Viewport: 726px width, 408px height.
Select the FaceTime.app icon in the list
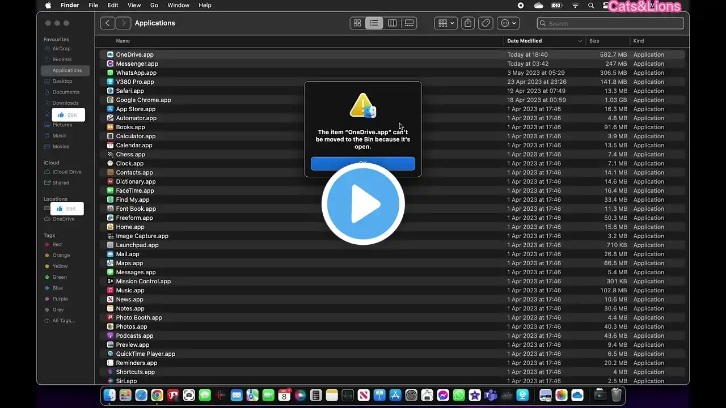(x=111, y=190)
